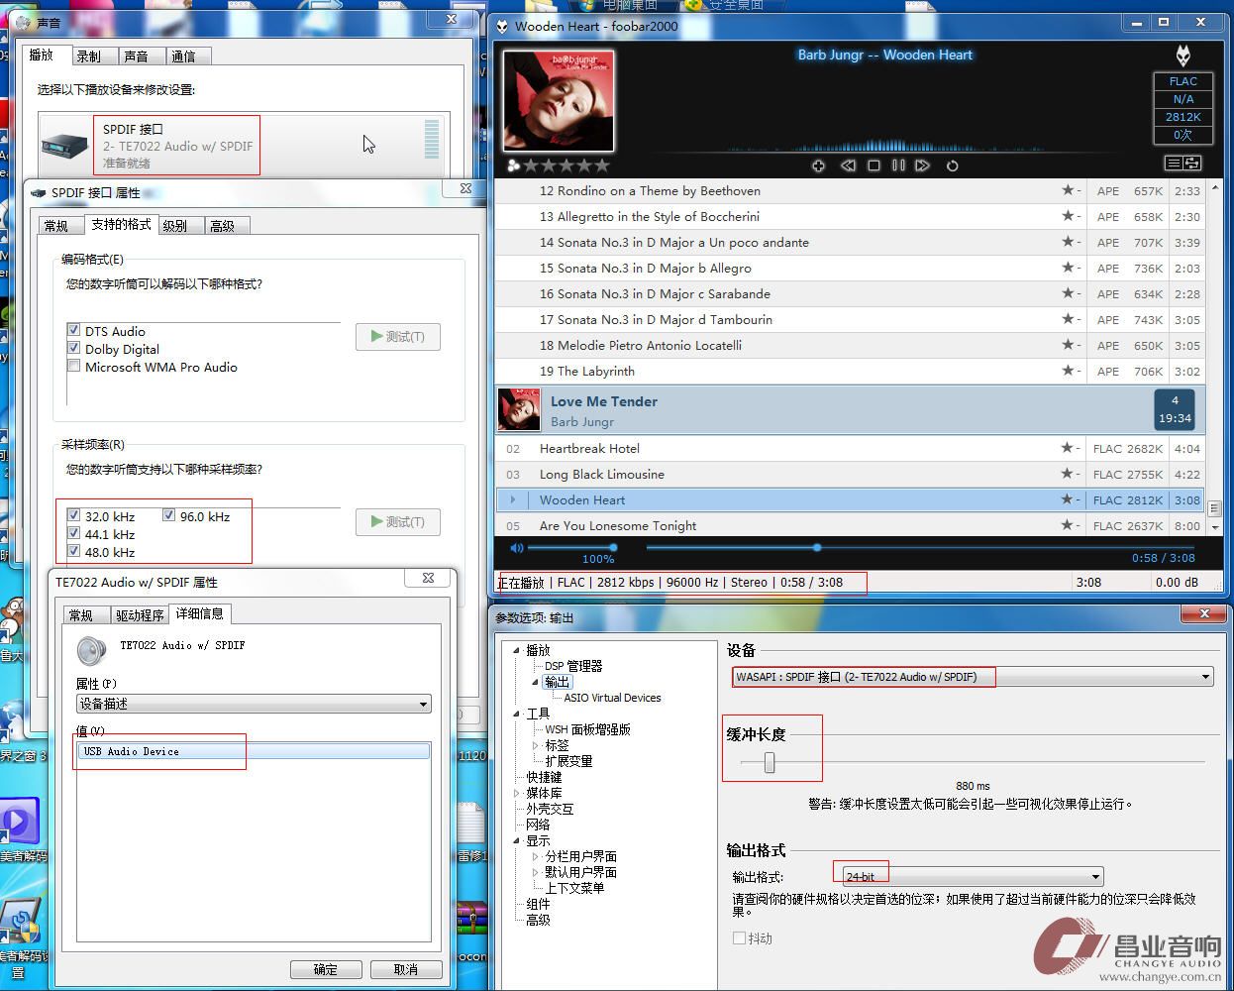Image resolution: width=1234 pixels, height=991 pixels.
Task: Click the circular repeat order icon
Action: coord(952,165)
